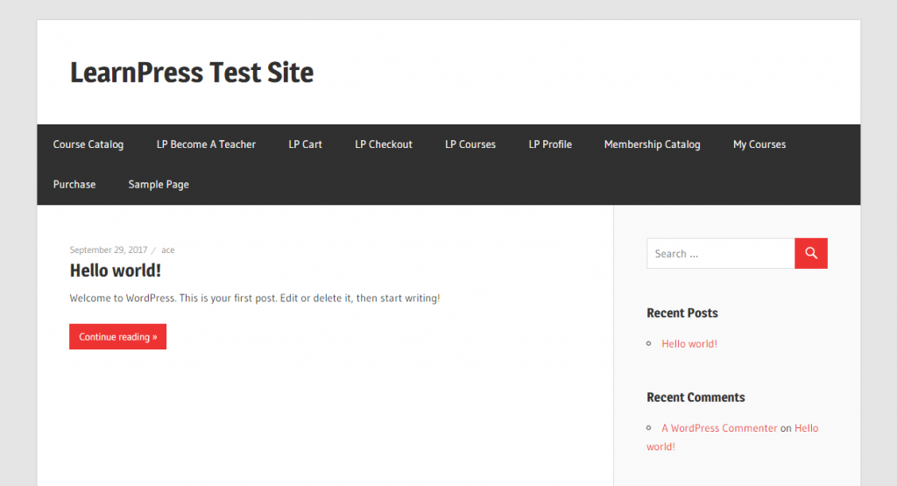
Task: Open Membership Catalog menu item
Action: (652, 144)
